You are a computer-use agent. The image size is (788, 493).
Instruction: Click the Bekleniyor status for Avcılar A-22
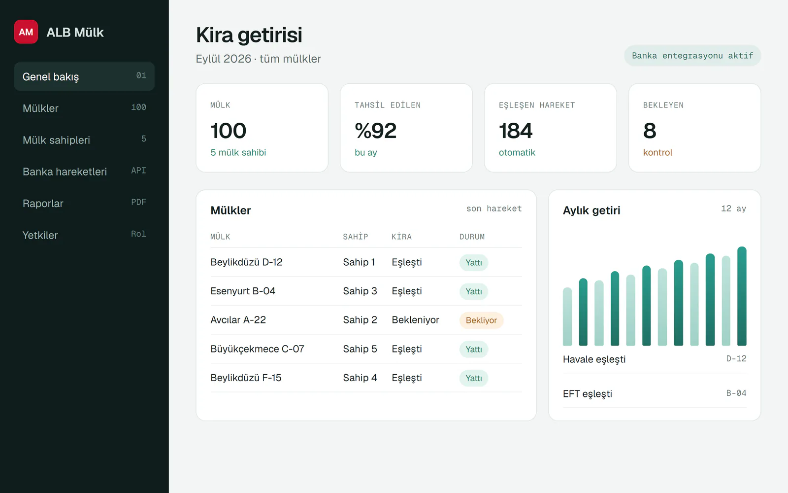[x=415, y=320]
